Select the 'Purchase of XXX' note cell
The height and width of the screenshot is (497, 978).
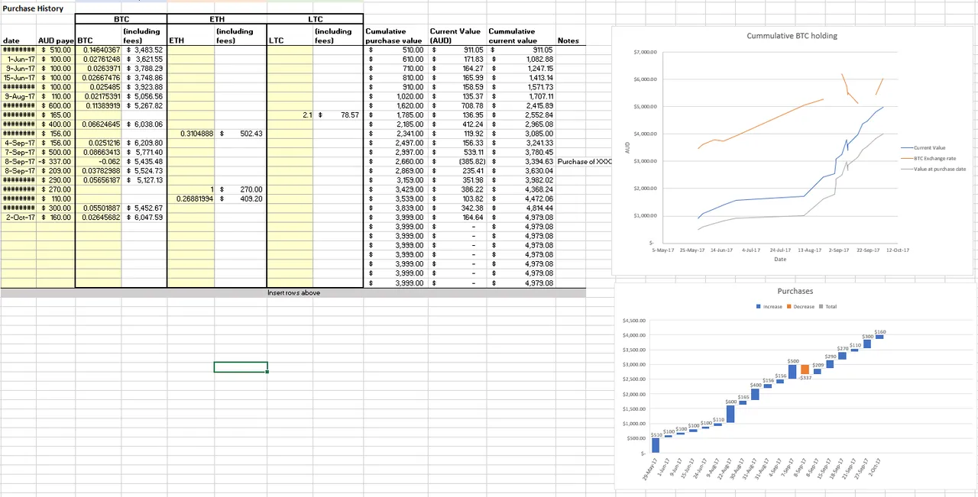coord(585,161)
